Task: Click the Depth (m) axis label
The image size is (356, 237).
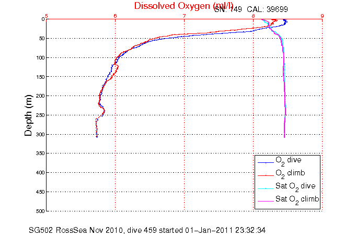Action: [x=29, y=115]
